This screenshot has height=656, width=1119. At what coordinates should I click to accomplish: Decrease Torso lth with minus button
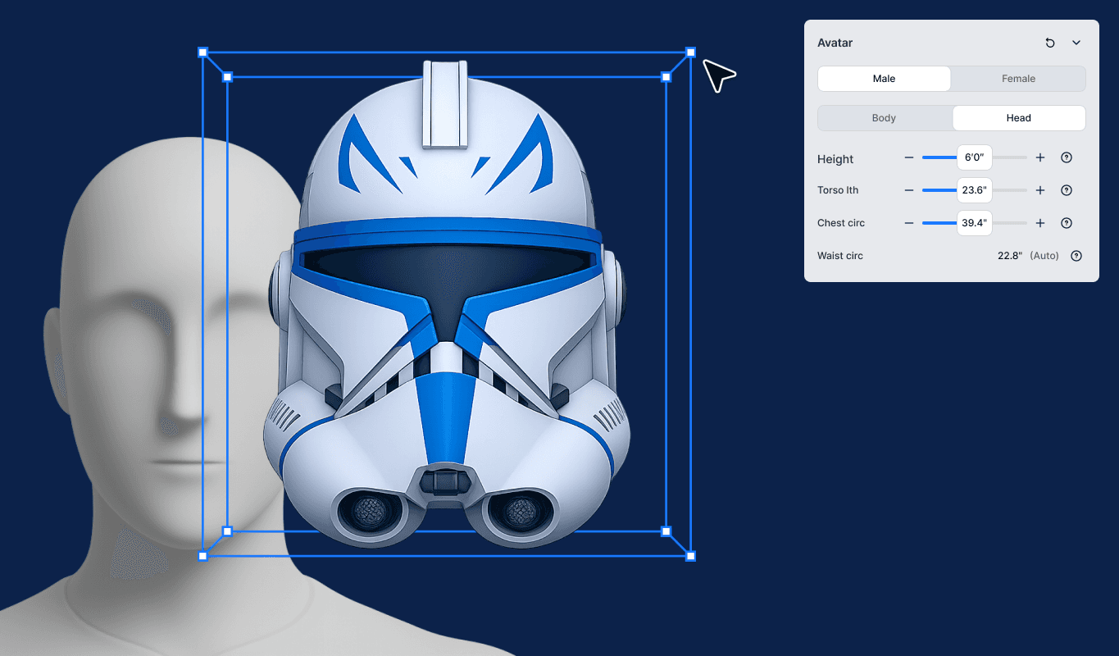pyautogui.click(x=908, y=190)
